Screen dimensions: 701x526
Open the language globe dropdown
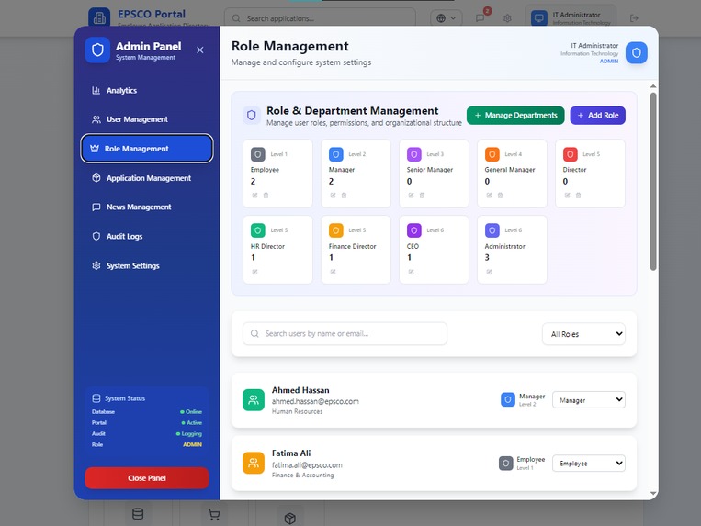coord(447,18)
